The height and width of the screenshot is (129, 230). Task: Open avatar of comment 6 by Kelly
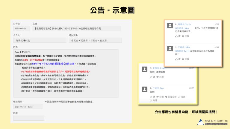pos(170,26)
